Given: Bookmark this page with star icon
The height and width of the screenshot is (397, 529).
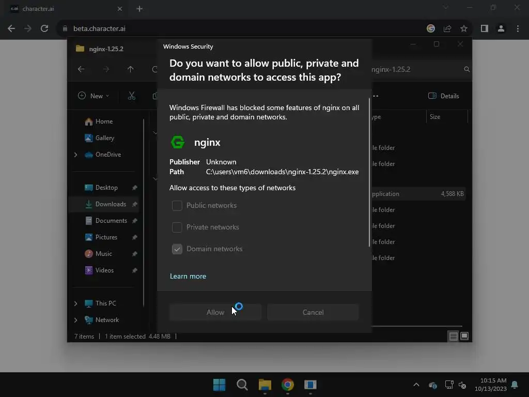Looking at the screenshot, I should 464,29.
